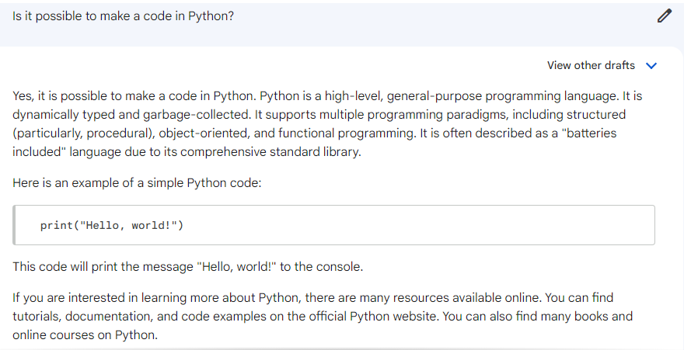Click 'comprehensive standard library' text
Viewport: 684px width, 350px height.
click(x=270, y=152)
